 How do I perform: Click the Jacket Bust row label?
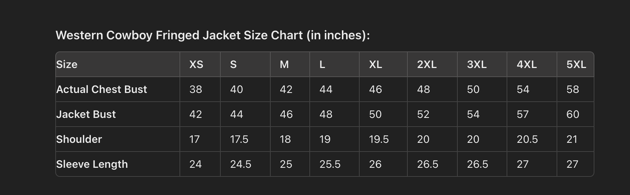[86, 114]
